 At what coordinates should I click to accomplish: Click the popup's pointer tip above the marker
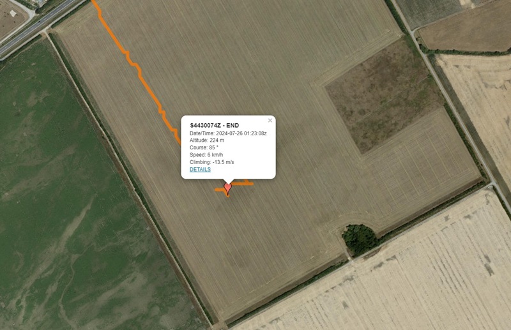coord(228,181)
